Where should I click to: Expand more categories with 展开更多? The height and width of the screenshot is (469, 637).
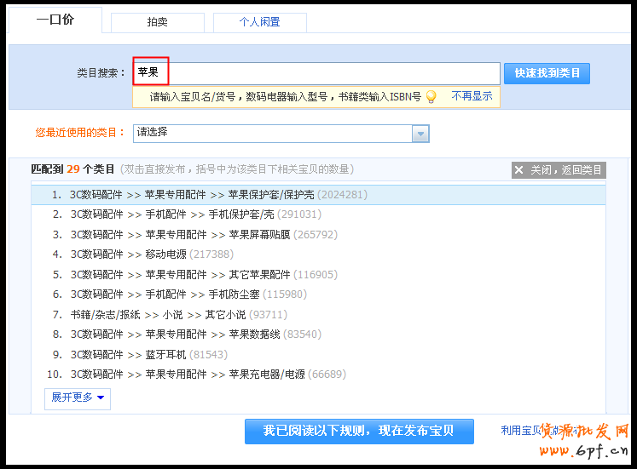(78, 398)
